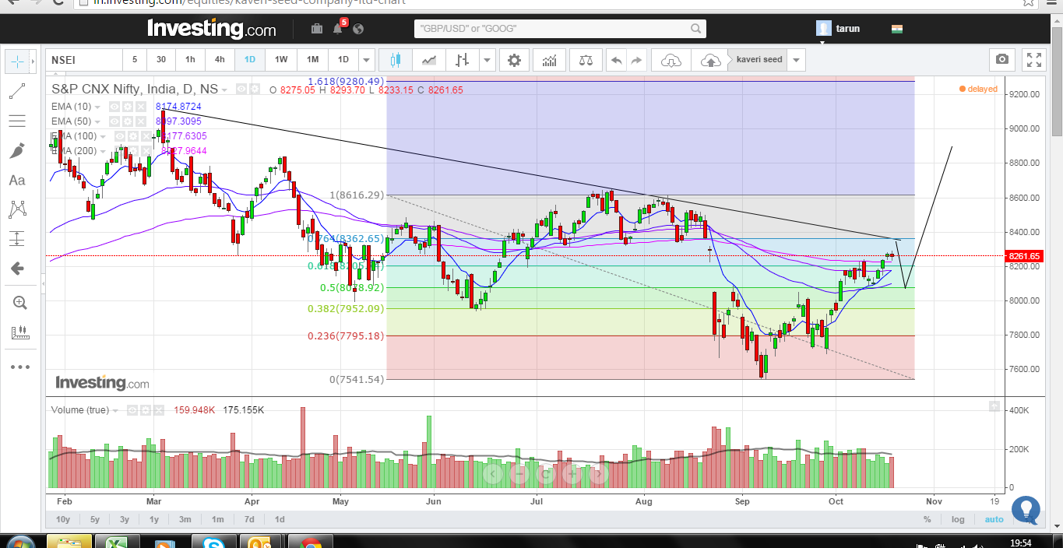This screenshot has height=548, width=1063.
Task: Switch to candlestick chart style
Action: coord(395,60)
